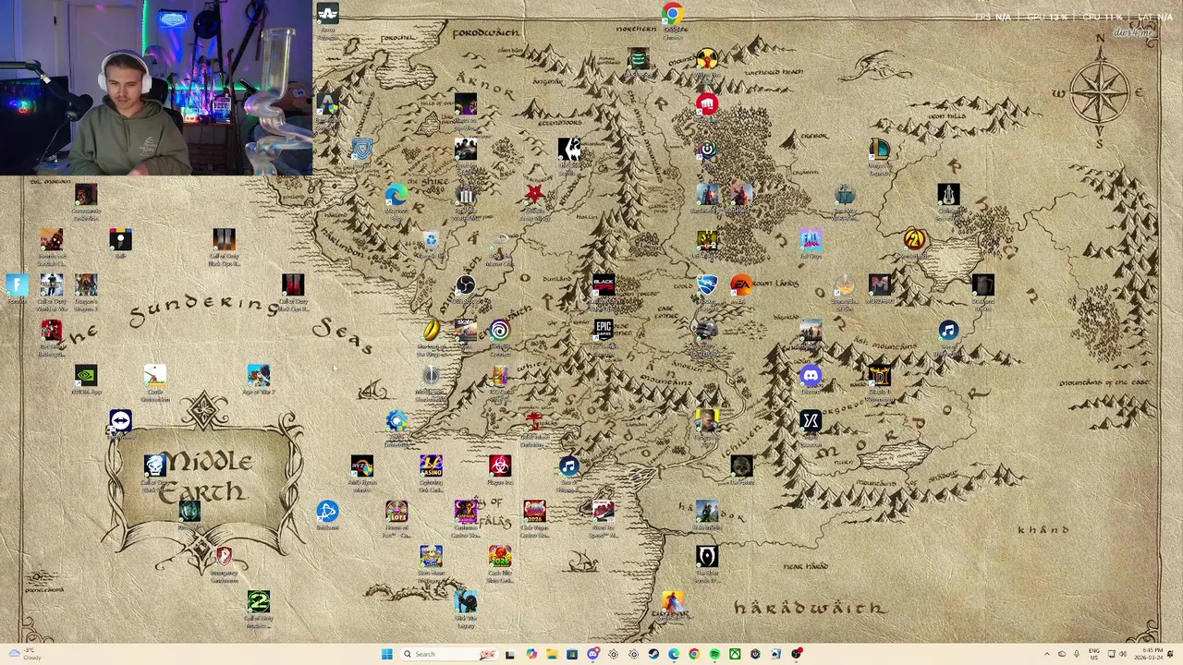The height and width of the screenshot is (665, 1183).
Task: Open Spotify from the taskbar
Action: click(714, 654)
